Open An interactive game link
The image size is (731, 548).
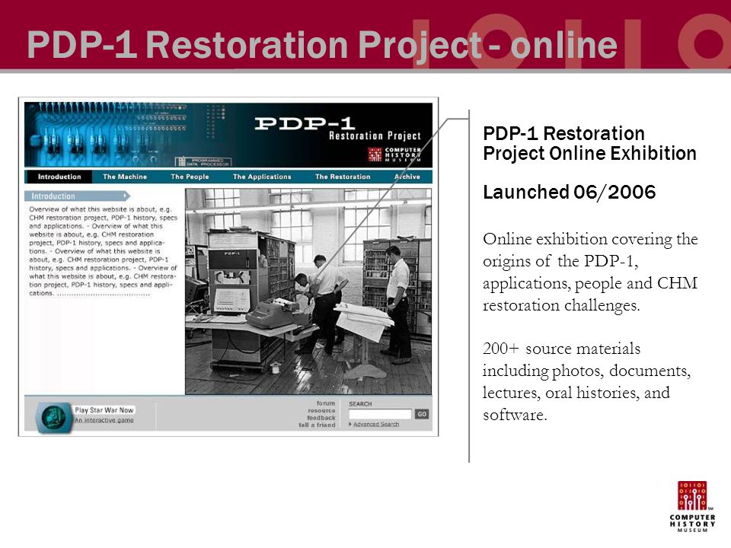104,420
